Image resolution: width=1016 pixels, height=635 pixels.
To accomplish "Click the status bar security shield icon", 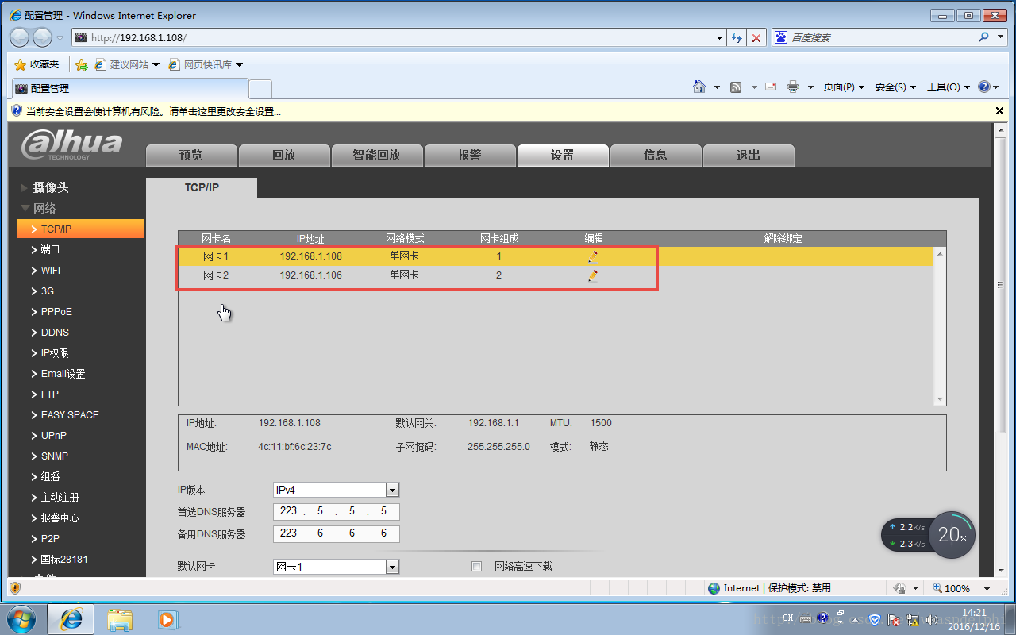I will (x=14, y=588).
